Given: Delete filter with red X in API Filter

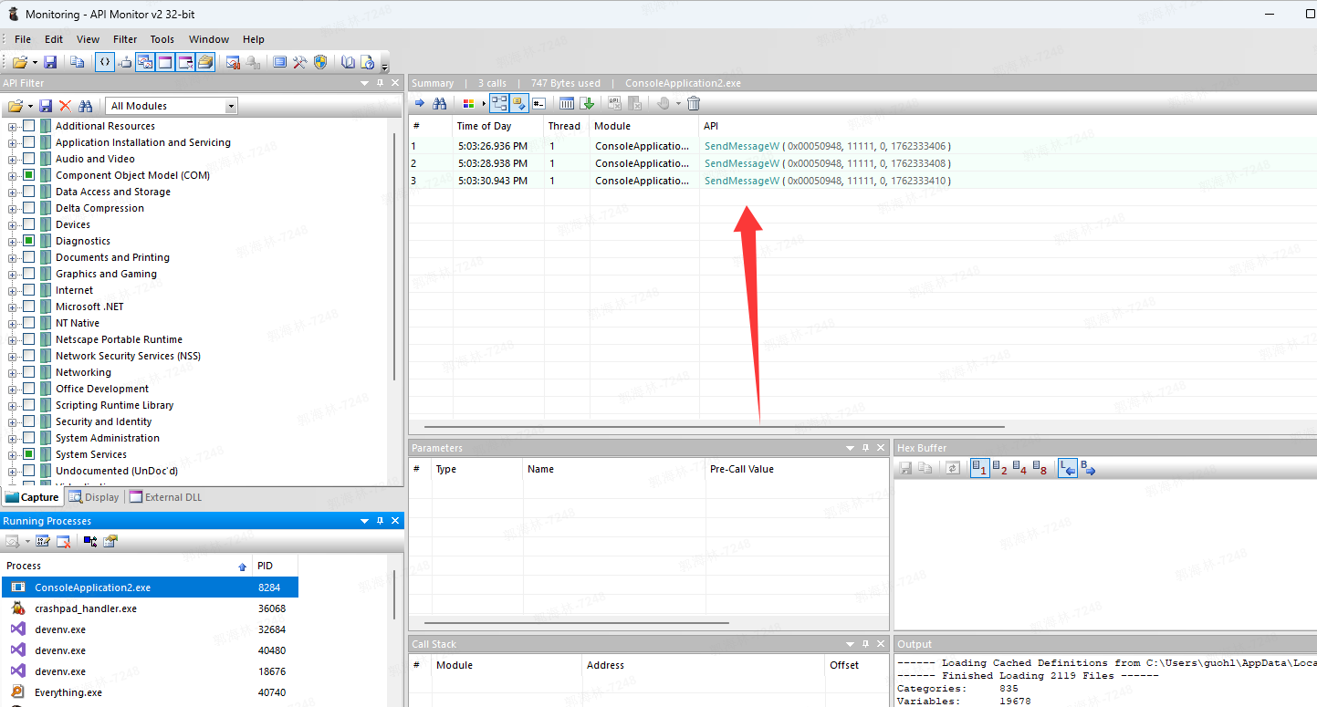Looking at the screenshot, I should 65,106.
